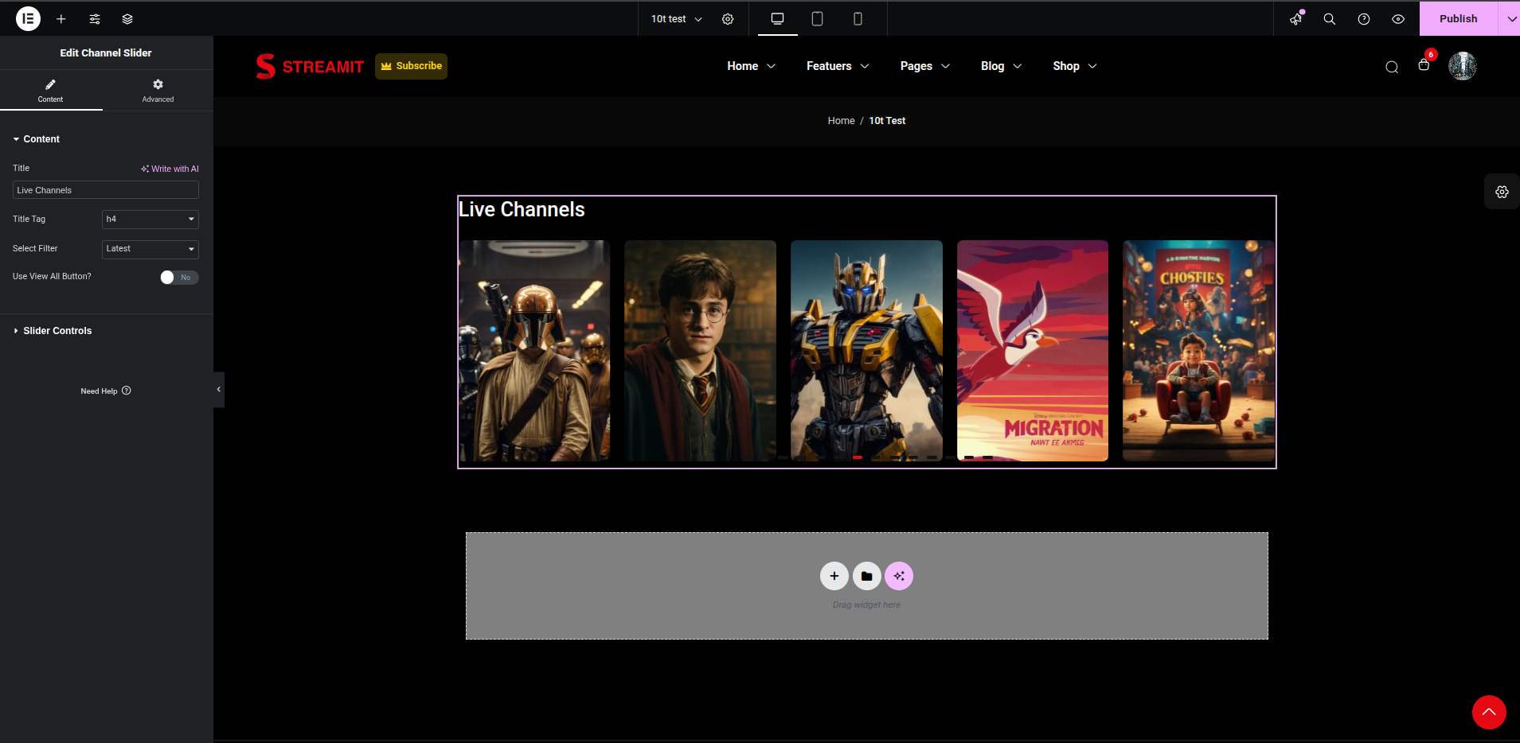
Task: Open Site Settings sliders icon
Action: 95,19
